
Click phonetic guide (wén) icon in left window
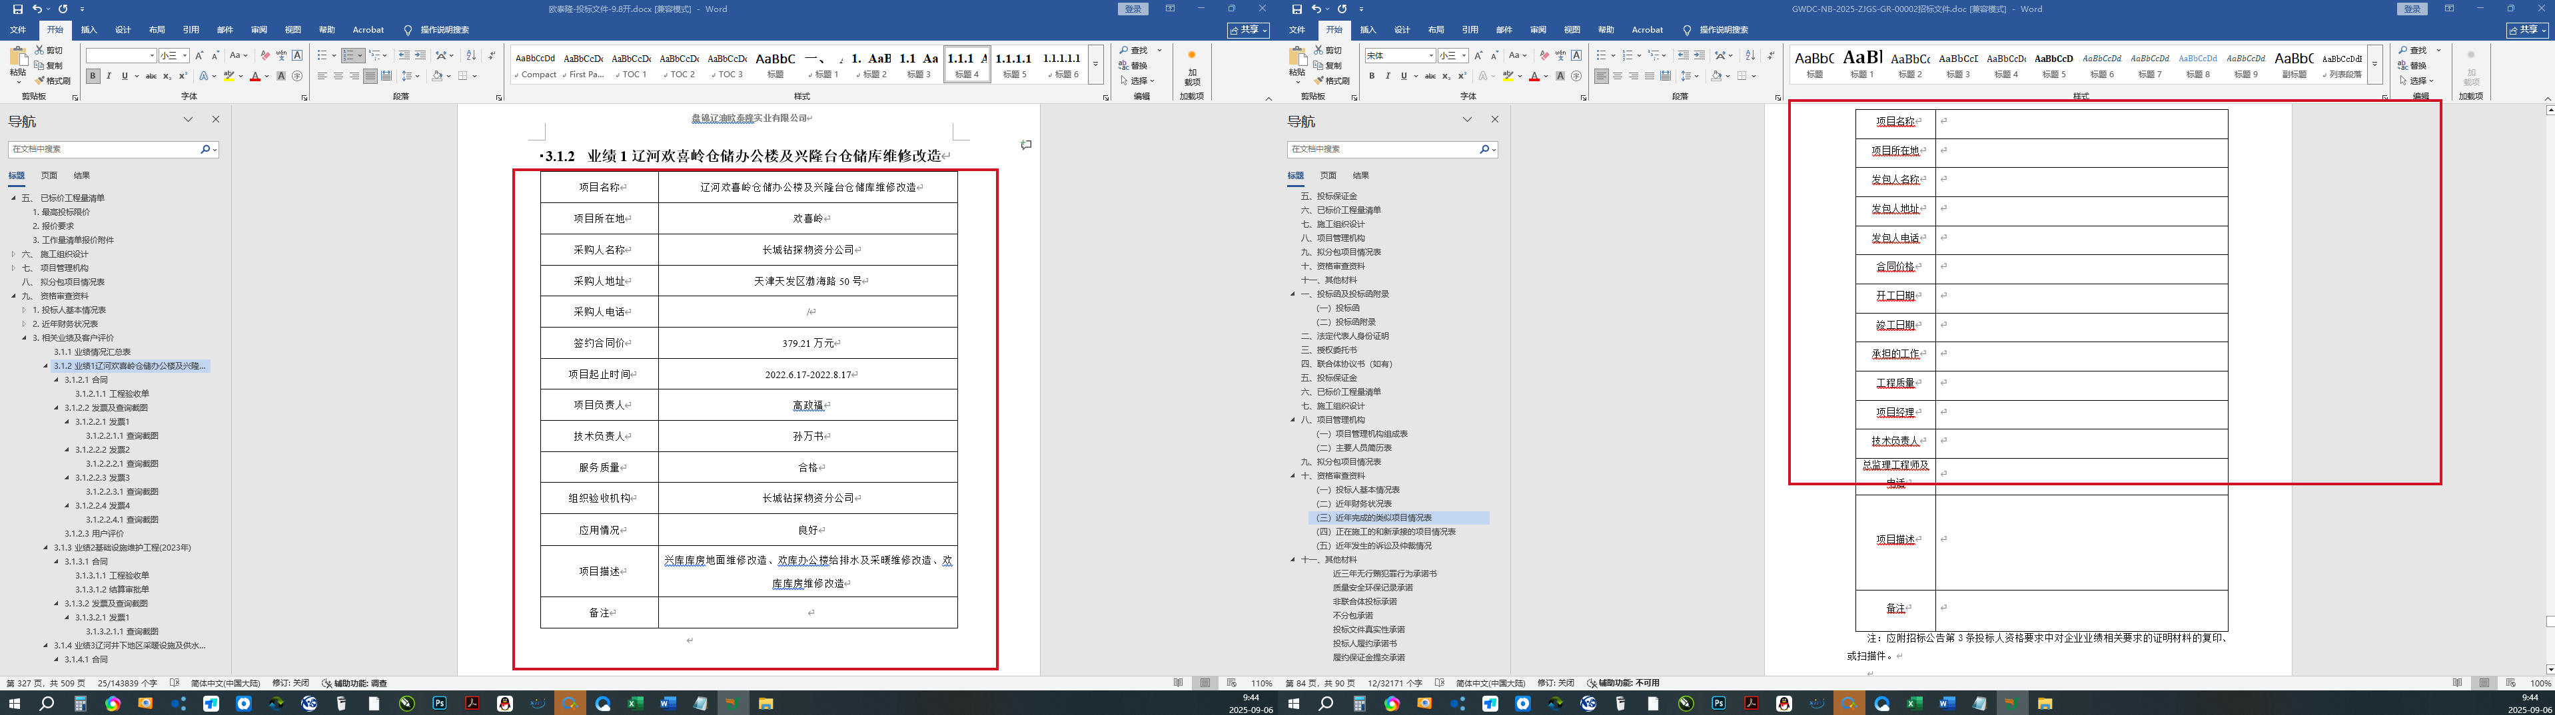click(280, 55)
